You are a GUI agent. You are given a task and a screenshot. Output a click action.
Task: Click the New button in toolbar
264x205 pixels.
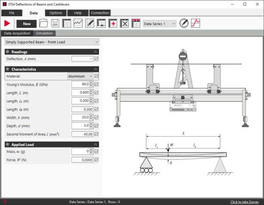27,24
